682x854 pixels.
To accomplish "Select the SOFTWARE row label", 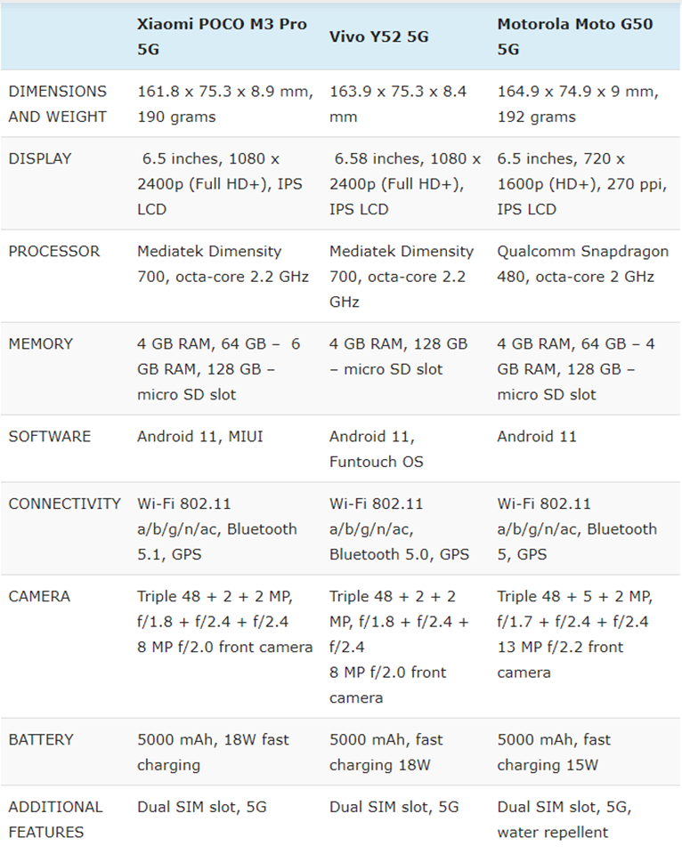I will pyautogui.click(x=50, y=436).
